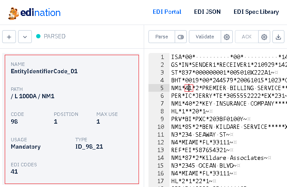The image size is (287, 187).
Task: Select usage value Mandatory
Action: [x=26, y=146]
